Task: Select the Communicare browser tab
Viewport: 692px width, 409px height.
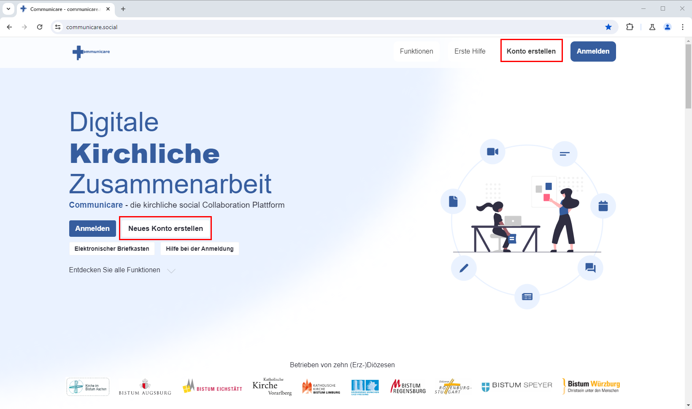Action: click(x=65, y=9)
